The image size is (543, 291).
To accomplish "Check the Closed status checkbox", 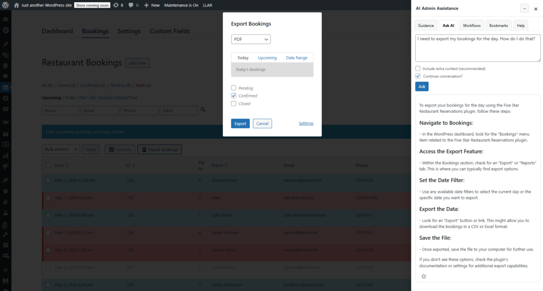I will 234,103.
